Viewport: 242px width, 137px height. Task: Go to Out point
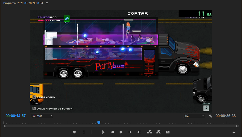139,132
